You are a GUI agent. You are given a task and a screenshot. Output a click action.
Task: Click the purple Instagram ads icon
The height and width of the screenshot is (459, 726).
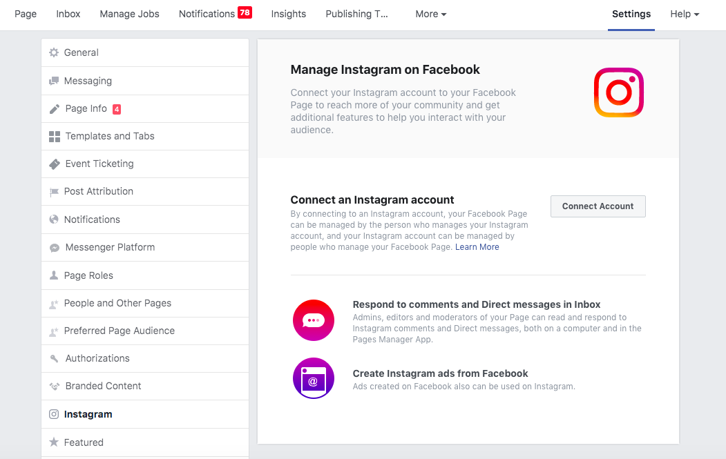[x=314, y=378]
